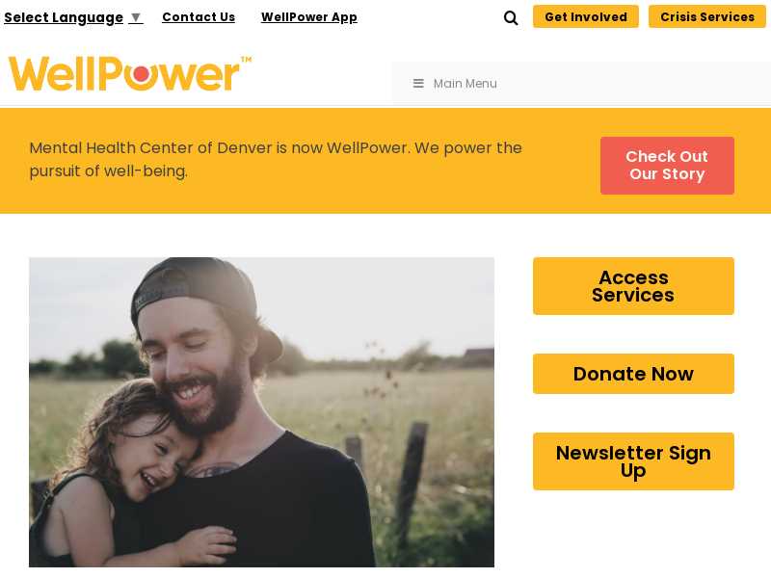Click the Access Services button

point(633,286)
